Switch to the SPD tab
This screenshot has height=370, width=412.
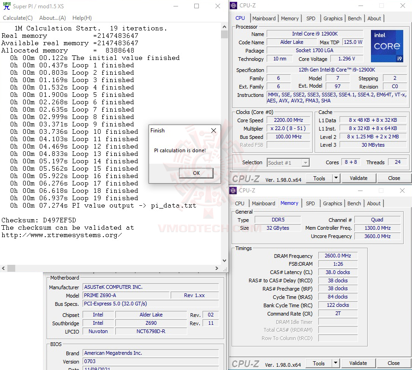tap(311, 18)
